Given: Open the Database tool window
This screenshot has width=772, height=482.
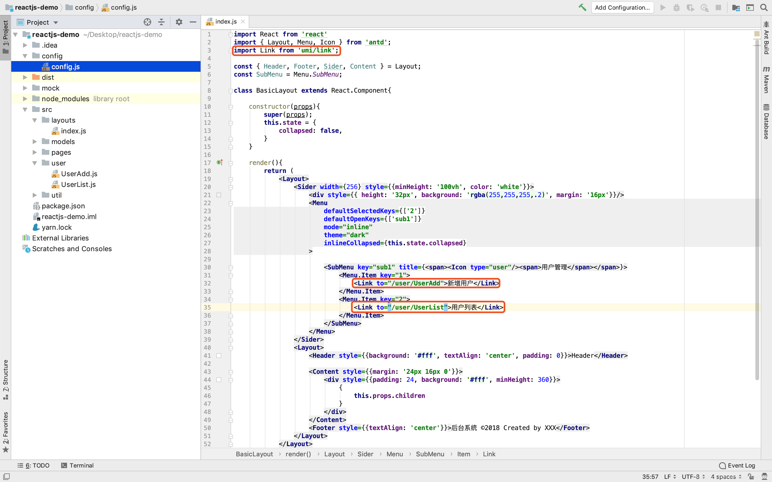Looking at the screenshot, I should point(766,122).
